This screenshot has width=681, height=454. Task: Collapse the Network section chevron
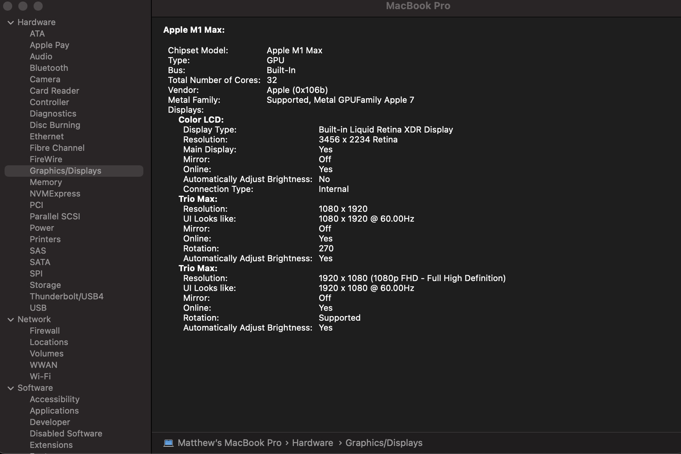tap(11, 320)
